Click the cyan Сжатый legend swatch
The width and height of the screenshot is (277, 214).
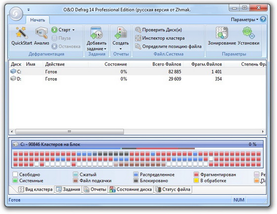(75, 174)
